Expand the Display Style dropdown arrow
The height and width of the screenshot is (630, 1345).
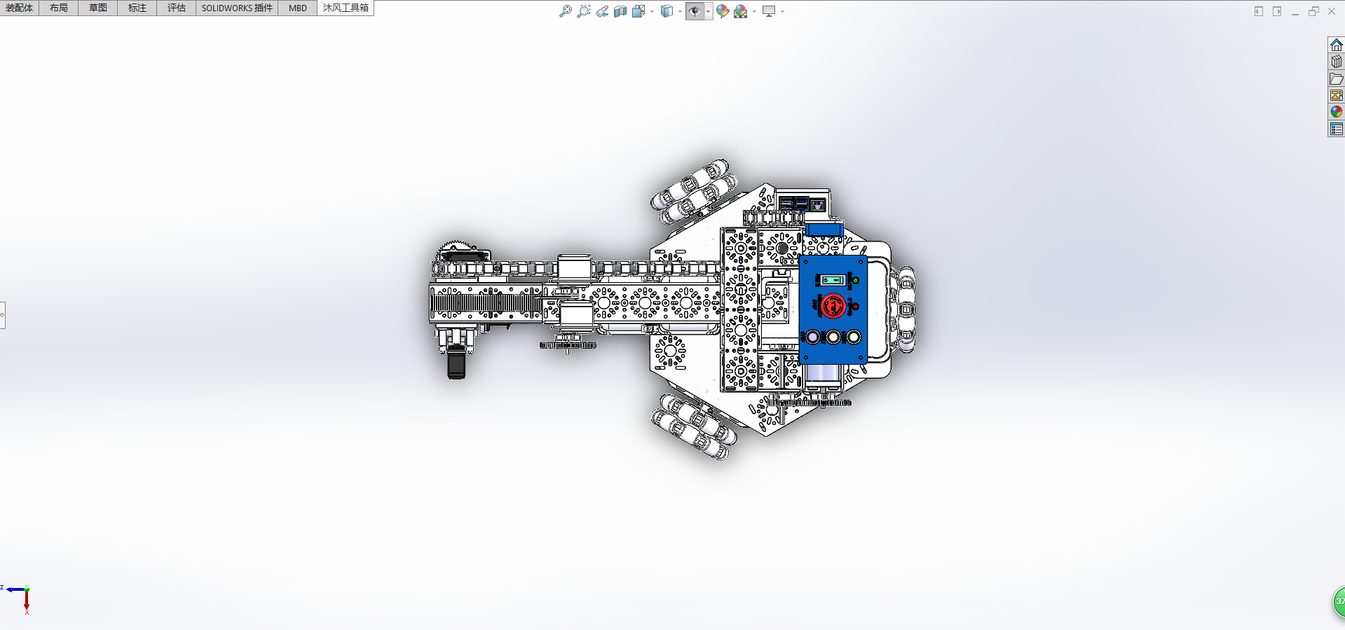[680, 11]
